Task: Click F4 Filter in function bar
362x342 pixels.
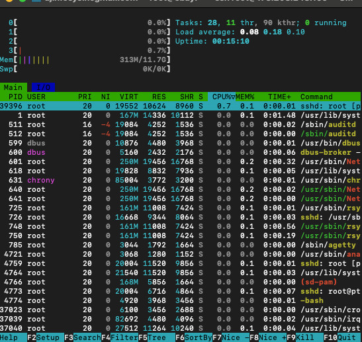Action: click(x=120, y=337)
